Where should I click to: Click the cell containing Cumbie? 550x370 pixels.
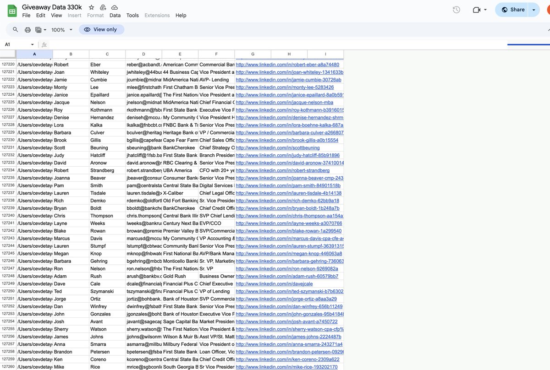pyautogui.click(x=107, y=80)
